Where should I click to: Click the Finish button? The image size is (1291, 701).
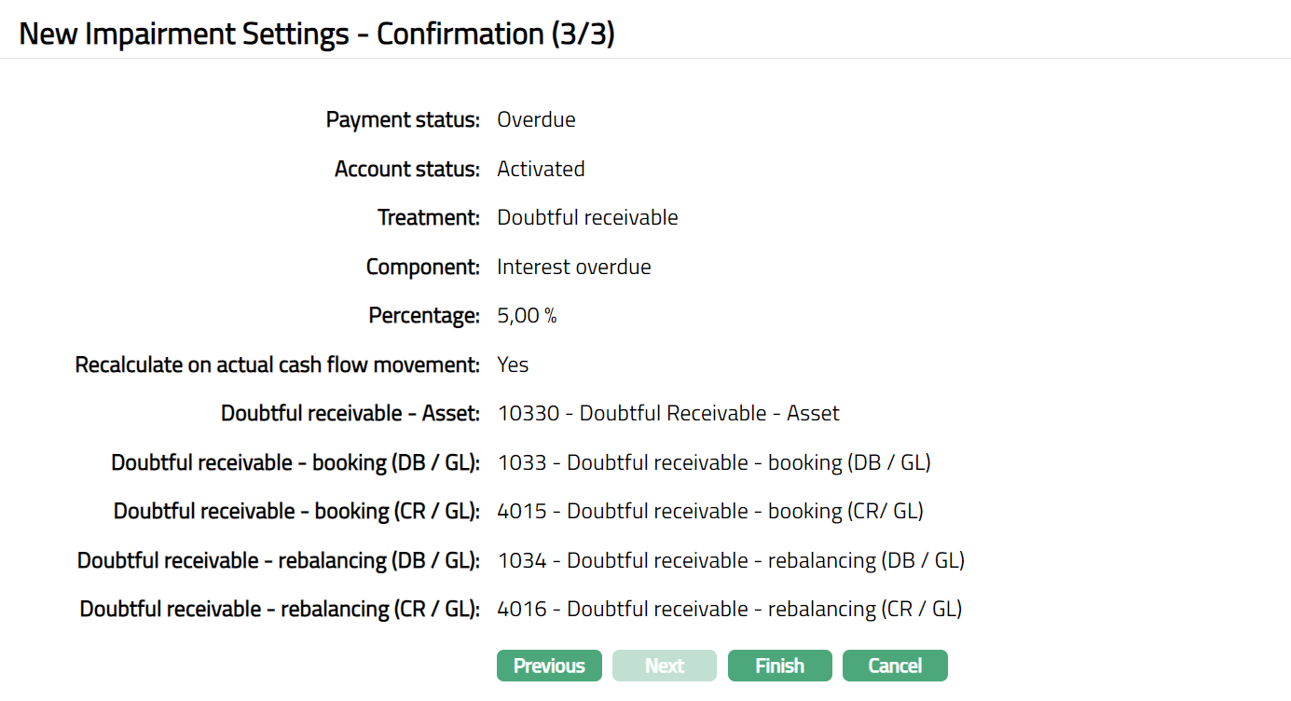[779, 666]
